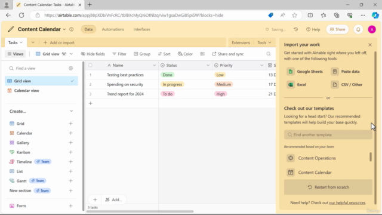Click the Done status tag
Image resolution: width=382 pixels, height=215 pixels.
[167, 75]
